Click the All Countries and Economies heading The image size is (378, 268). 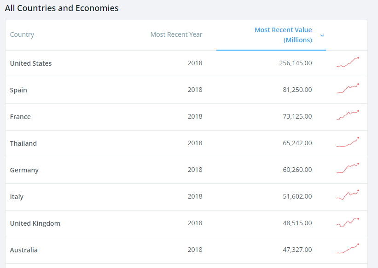(62, 8)
